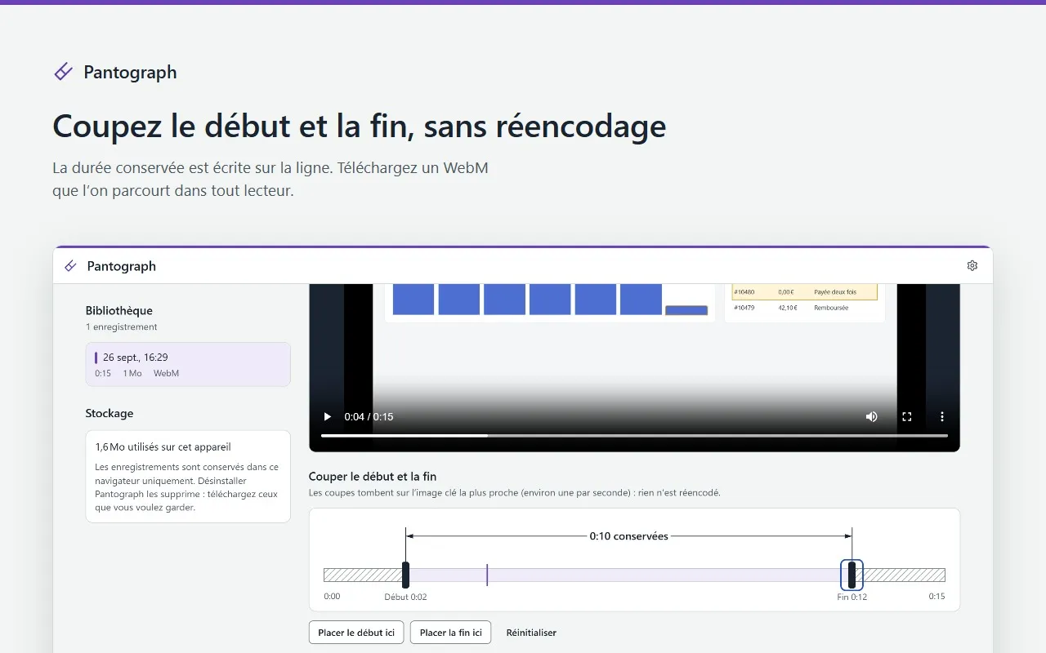1046x653 pixels.
Task: Mute the video with the speaker icon
Action: 871,416
